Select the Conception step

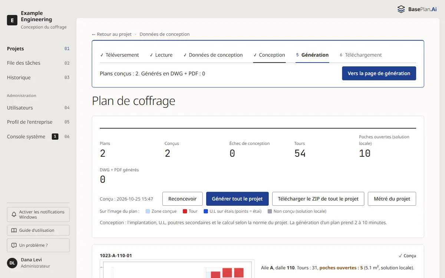click(269, 55)
